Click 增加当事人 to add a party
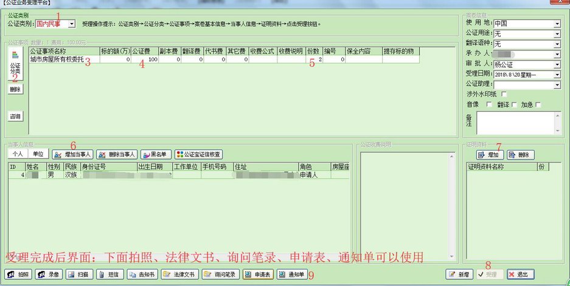This screenshot has width=570, height=286. point(72,154)
